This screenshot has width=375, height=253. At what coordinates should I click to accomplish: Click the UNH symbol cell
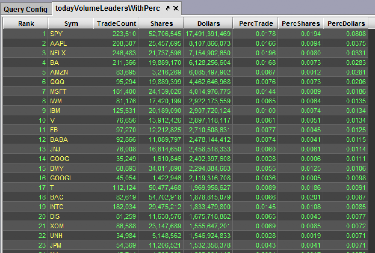71,236
